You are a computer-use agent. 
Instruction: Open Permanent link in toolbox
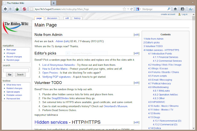pos(13,99)
